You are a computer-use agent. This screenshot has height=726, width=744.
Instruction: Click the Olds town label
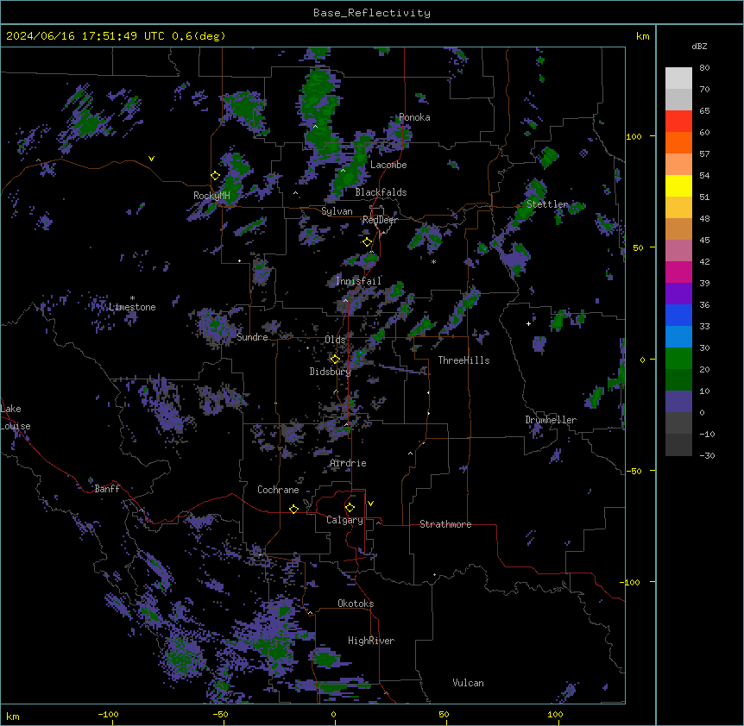point(335,340)
